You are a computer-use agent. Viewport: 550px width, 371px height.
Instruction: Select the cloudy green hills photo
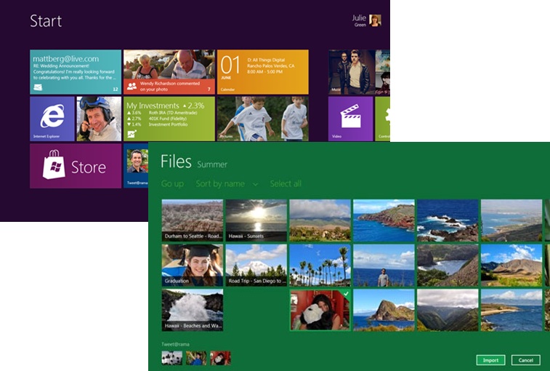320,220
